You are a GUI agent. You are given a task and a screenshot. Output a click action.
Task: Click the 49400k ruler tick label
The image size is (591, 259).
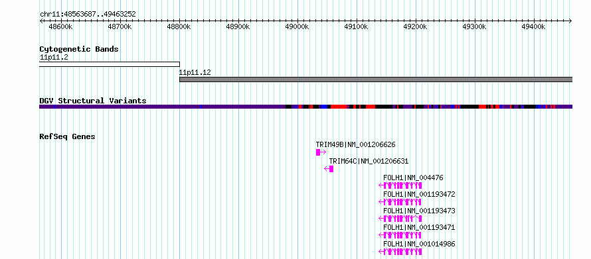(534, 27)
